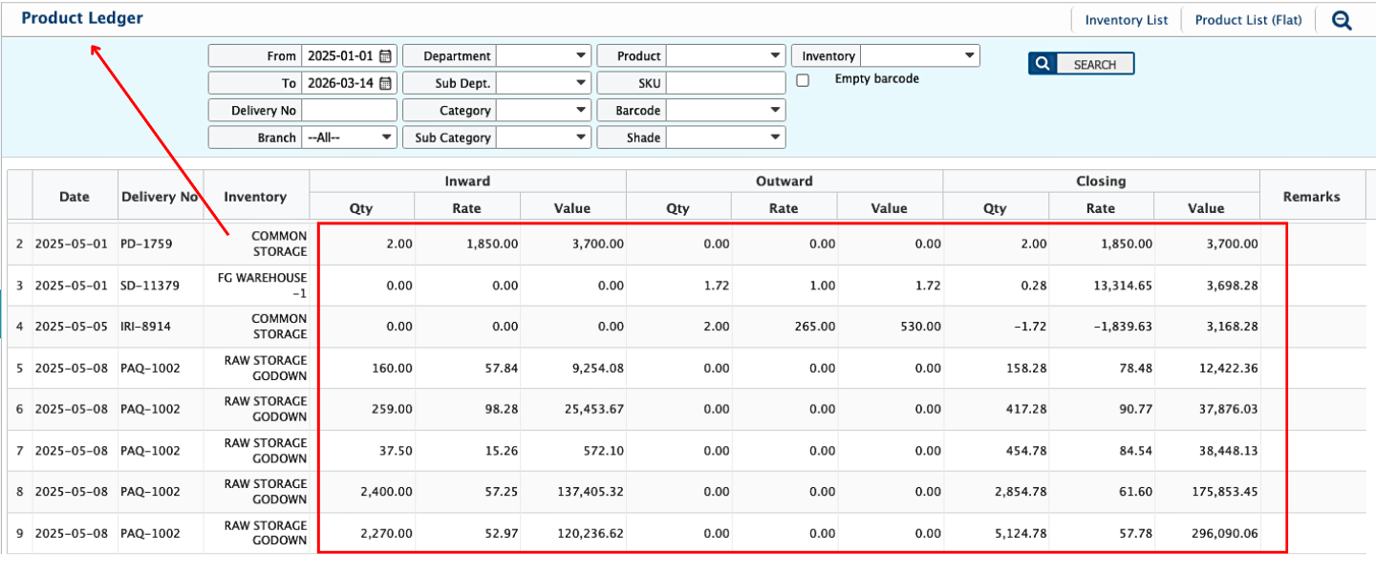This screenshot has width=1376, height=574.
Task: Open the Barcode dropdown
Action: pyautogui.click(x=725, y=111)
